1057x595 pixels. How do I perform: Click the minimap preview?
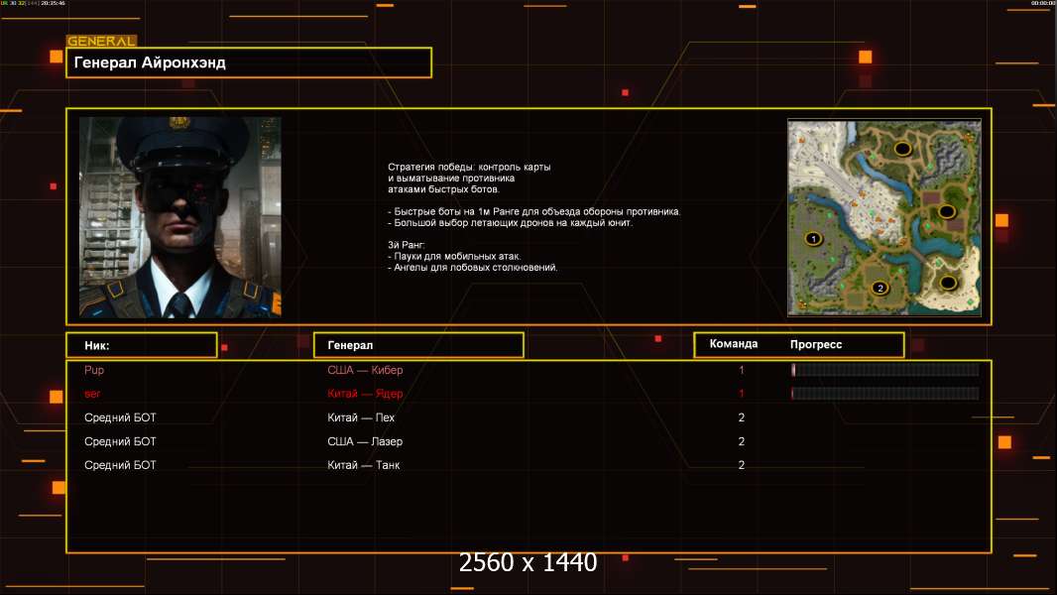click(x=884, y=217)
